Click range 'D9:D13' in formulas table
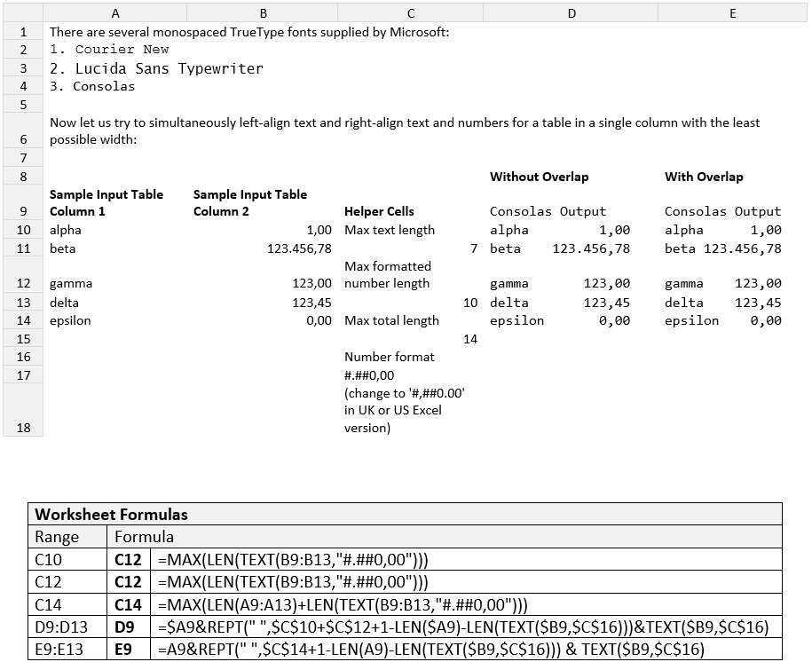The width and height of the screenshot is (812, 662). pos(61,627)
